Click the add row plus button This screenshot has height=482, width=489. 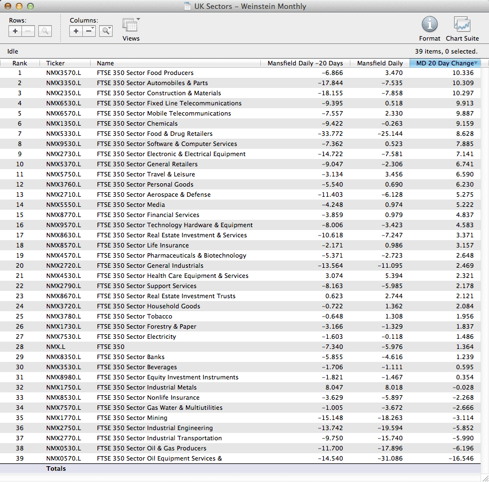(15, 32)
